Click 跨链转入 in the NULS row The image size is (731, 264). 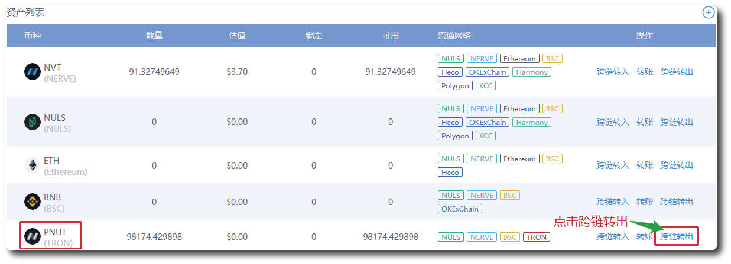(613, 122)
